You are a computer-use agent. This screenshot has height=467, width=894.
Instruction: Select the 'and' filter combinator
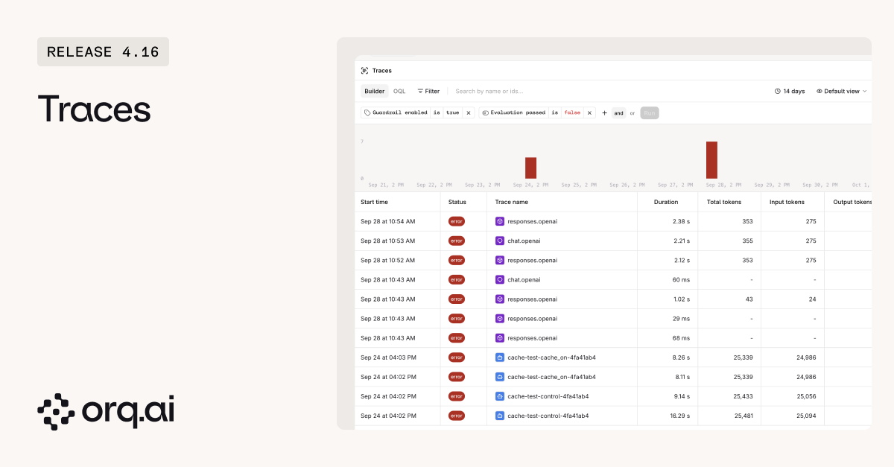(x=618, y=113)
